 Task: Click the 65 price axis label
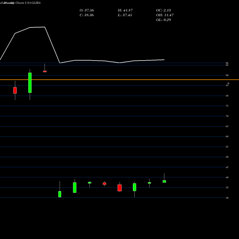(227, 126)
